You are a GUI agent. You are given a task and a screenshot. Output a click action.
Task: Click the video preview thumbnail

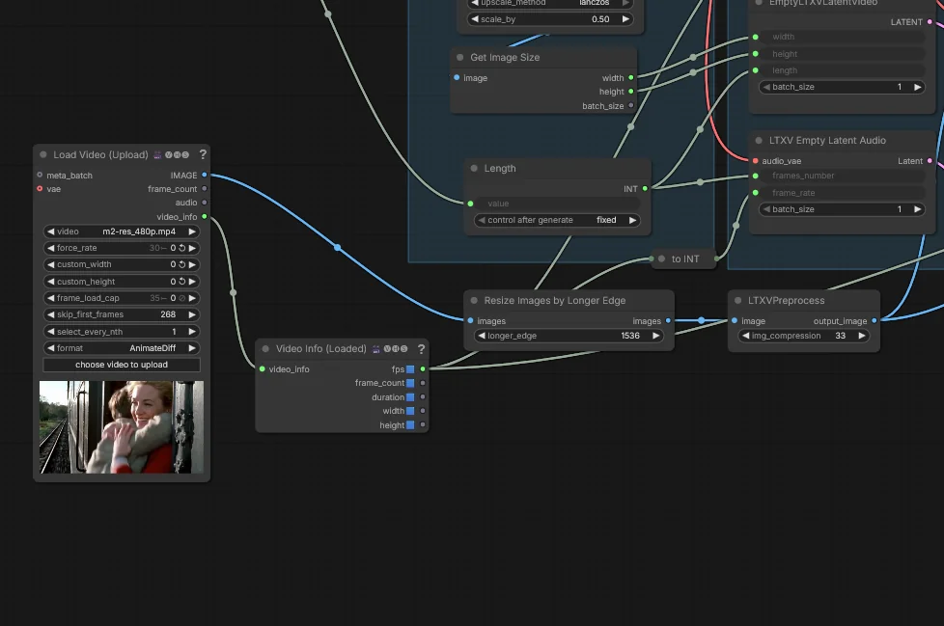click(x=122, y=426)
